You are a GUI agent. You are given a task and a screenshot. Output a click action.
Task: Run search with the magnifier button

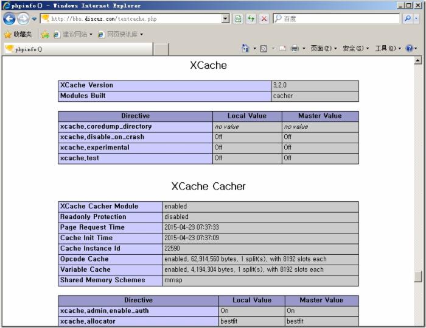[x=408, y=18]
